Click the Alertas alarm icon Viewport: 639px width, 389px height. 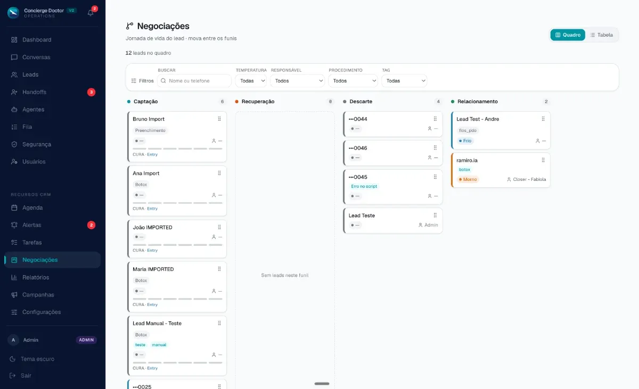(x=14, y=225)
